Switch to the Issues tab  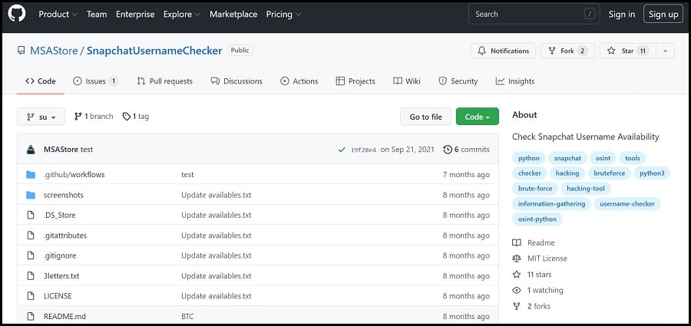(x=96, y=81)
